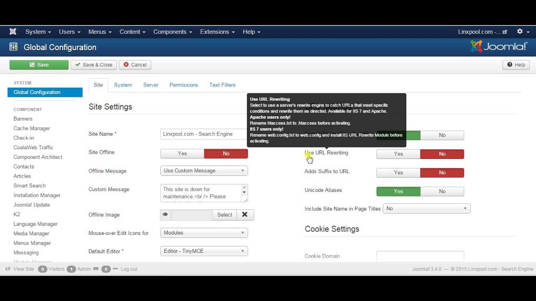Click the Joomla logo icon in top menu
The height and width of the screenshot is (301, 536).
[x=13, y=32]
